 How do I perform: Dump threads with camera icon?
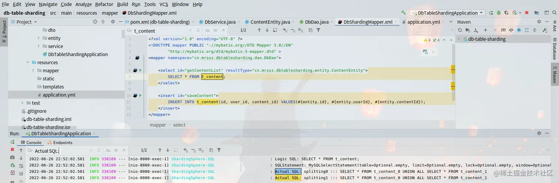click(12, 158)
